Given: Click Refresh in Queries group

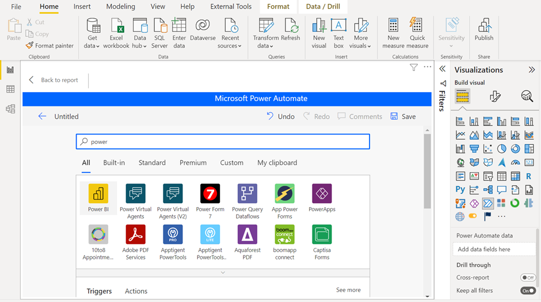Looking at the screenshot, I should (290, 30).
